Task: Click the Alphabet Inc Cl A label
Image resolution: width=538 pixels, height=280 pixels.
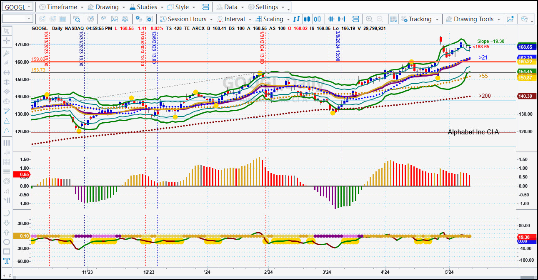Action: pyautogui.click(x=473, y=132)
